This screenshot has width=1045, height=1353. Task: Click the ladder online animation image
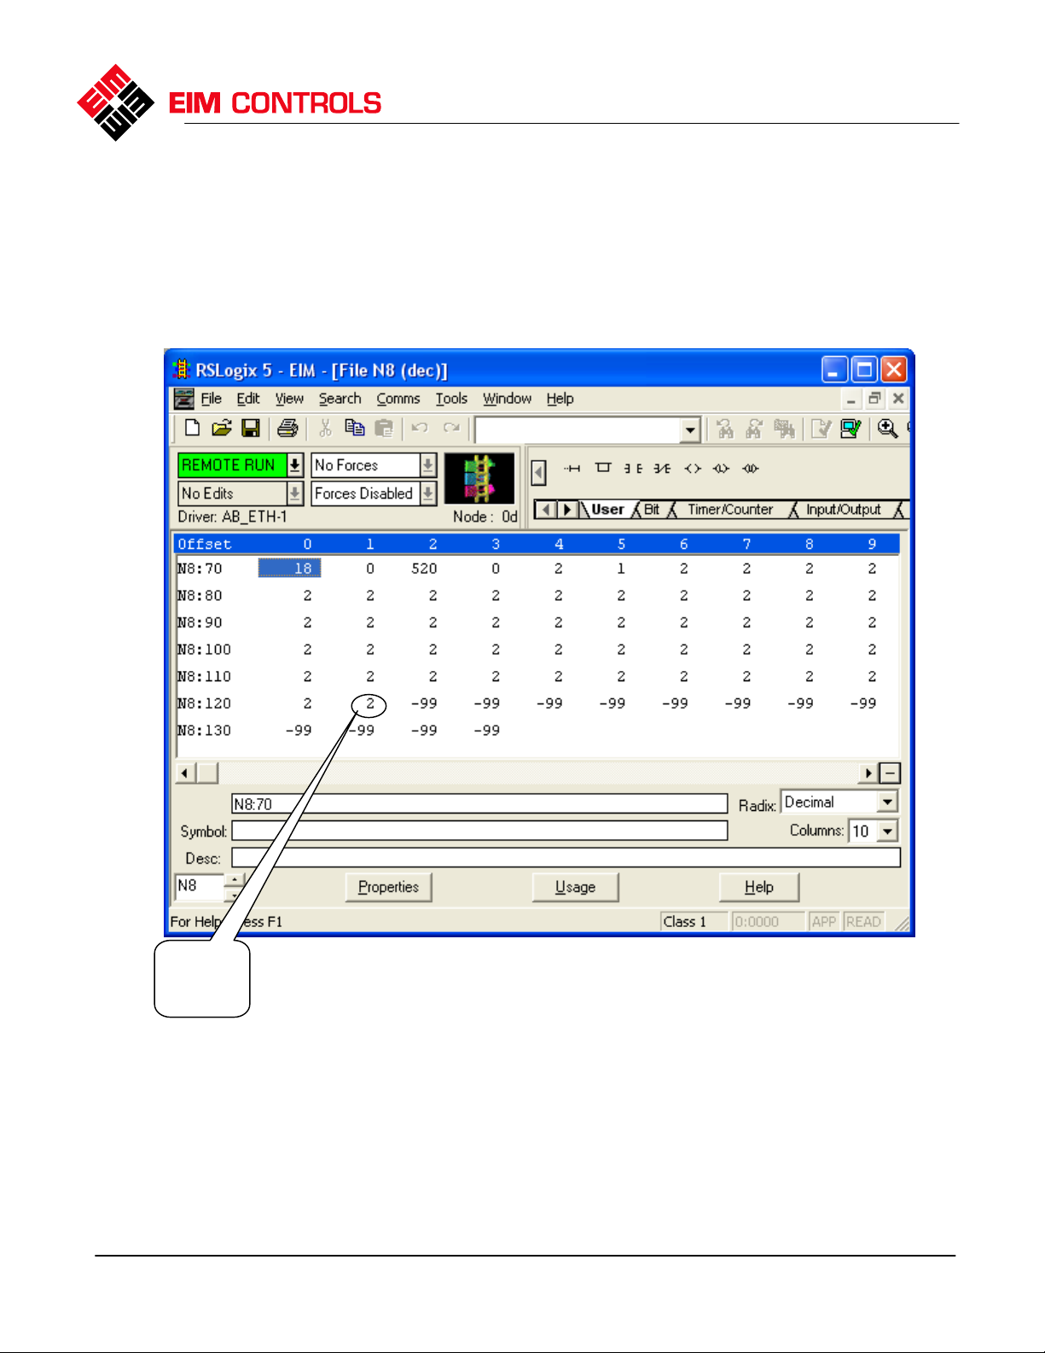pyautogui.click(x=479, y=479)
